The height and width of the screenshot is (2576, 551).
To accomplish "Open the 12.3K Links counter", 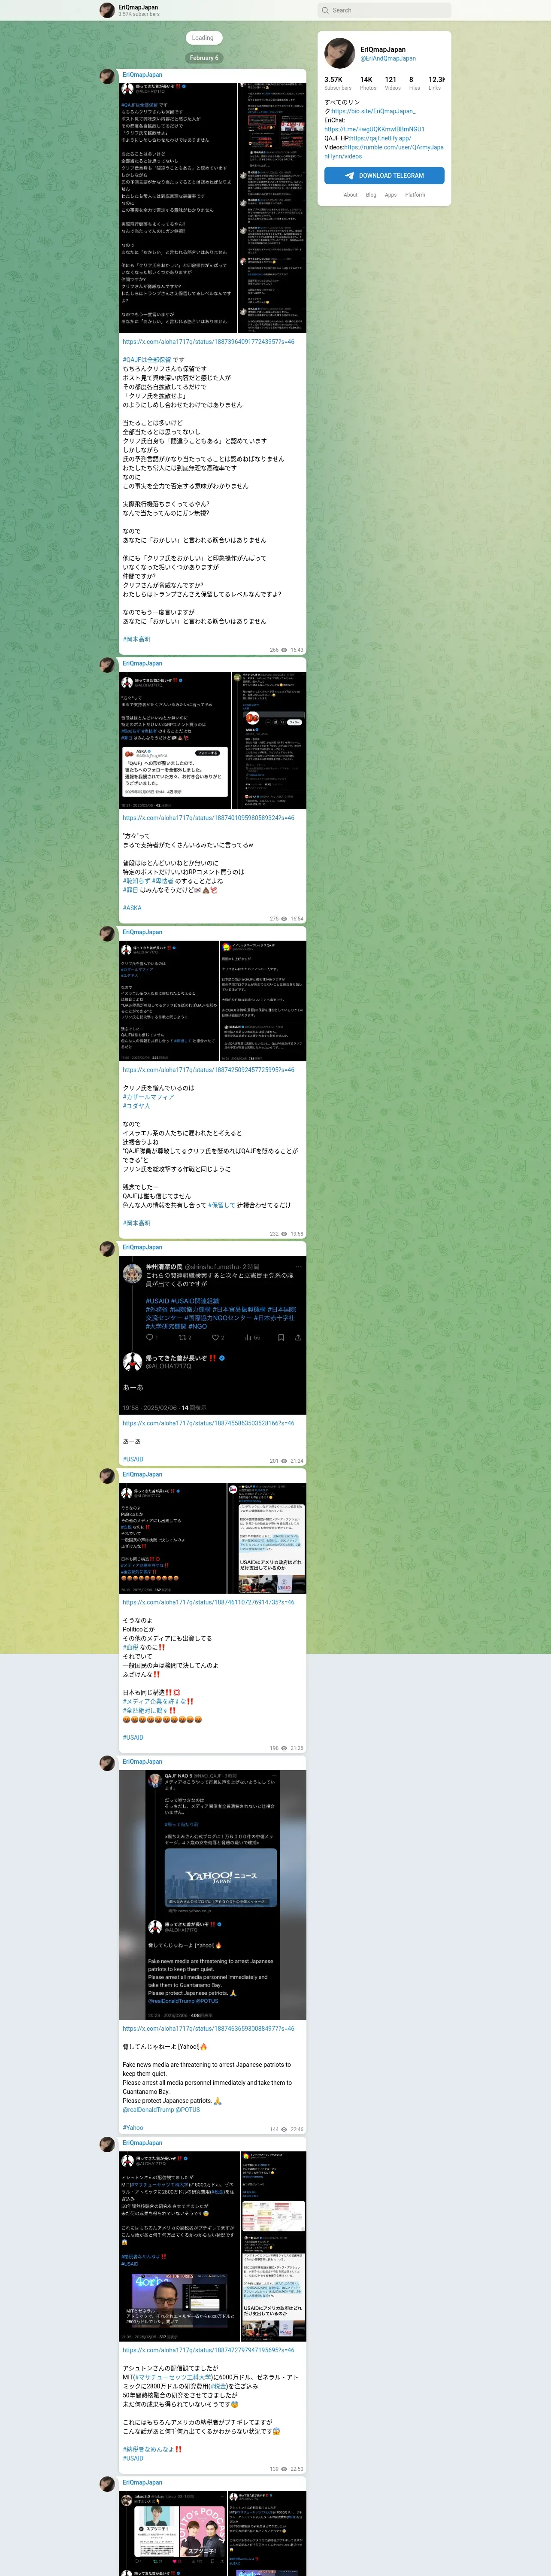I will coord(436,83).
